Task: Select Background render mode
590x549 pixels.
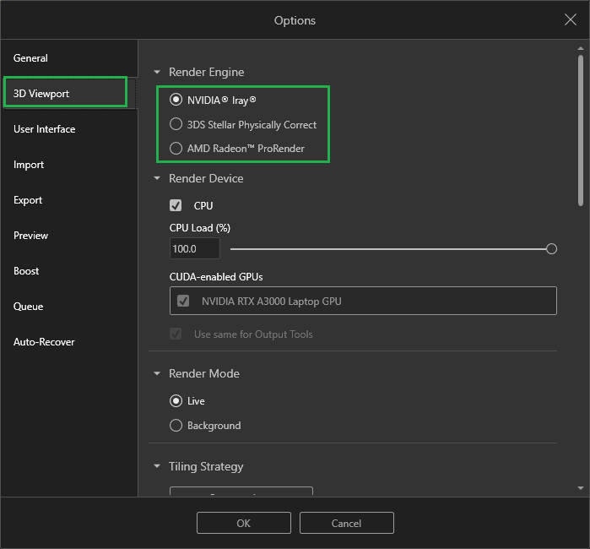Action: [176, 426]
